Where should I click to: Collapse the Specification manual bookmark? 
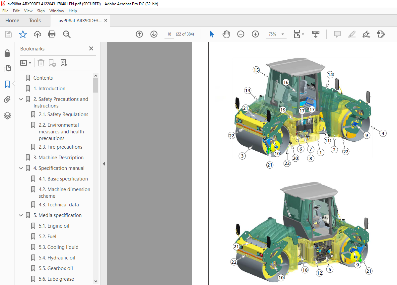click(21, 168)
